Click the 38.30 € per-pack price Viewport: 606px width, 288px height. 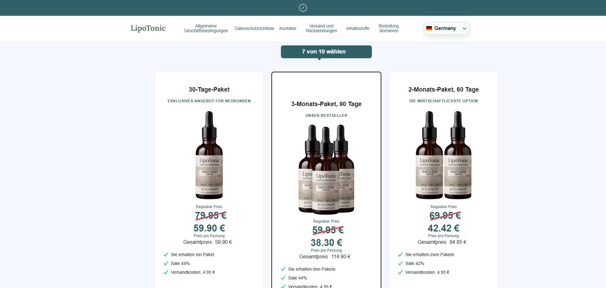(x=326, y=243)
